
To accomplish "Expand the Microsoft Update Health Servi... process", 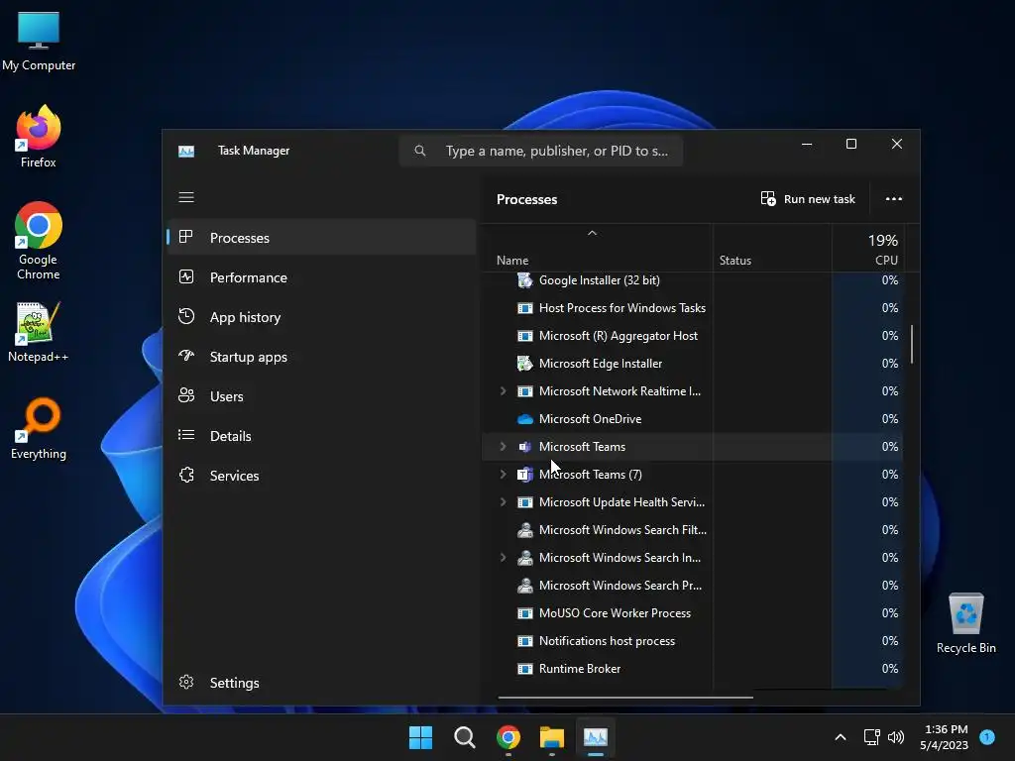I will pos(503,502).
